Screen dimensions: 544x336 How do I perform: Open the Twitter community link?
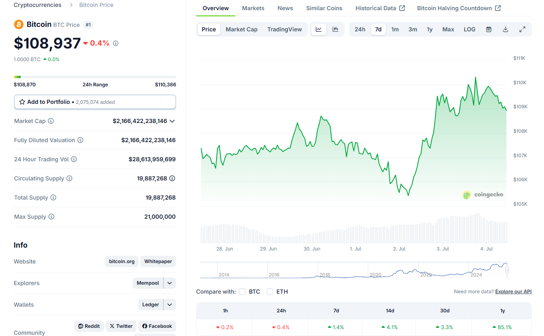coord(121,326)
